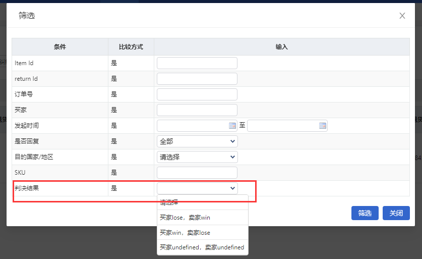Click the 是 comparison in the SKU row
Image resolution: width=422 pixels, height=259 pixels.
[114, 173]
